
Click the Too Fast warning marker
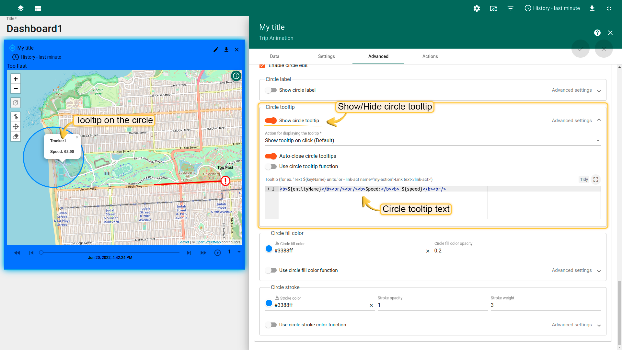[225, 181]
